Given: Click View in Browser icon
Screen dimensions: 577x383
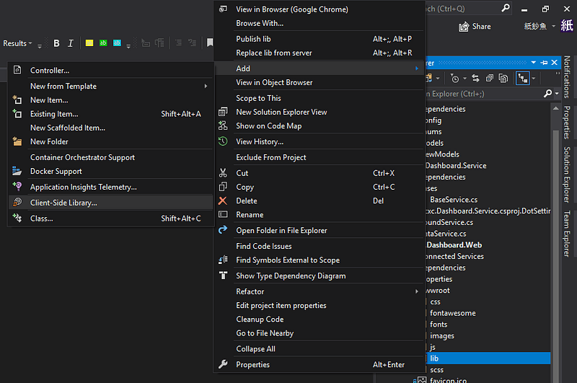Looking at the screenshot, I should (223, 9).
